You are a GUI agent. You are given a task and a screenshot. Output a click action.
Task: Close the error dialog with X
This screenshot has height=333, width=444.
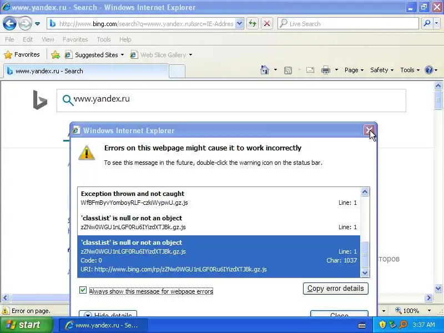369,130
